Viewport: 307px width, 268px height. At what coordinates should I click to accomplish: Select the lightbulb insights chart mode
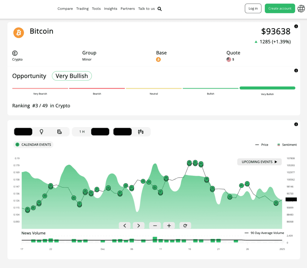pos(42,132)
